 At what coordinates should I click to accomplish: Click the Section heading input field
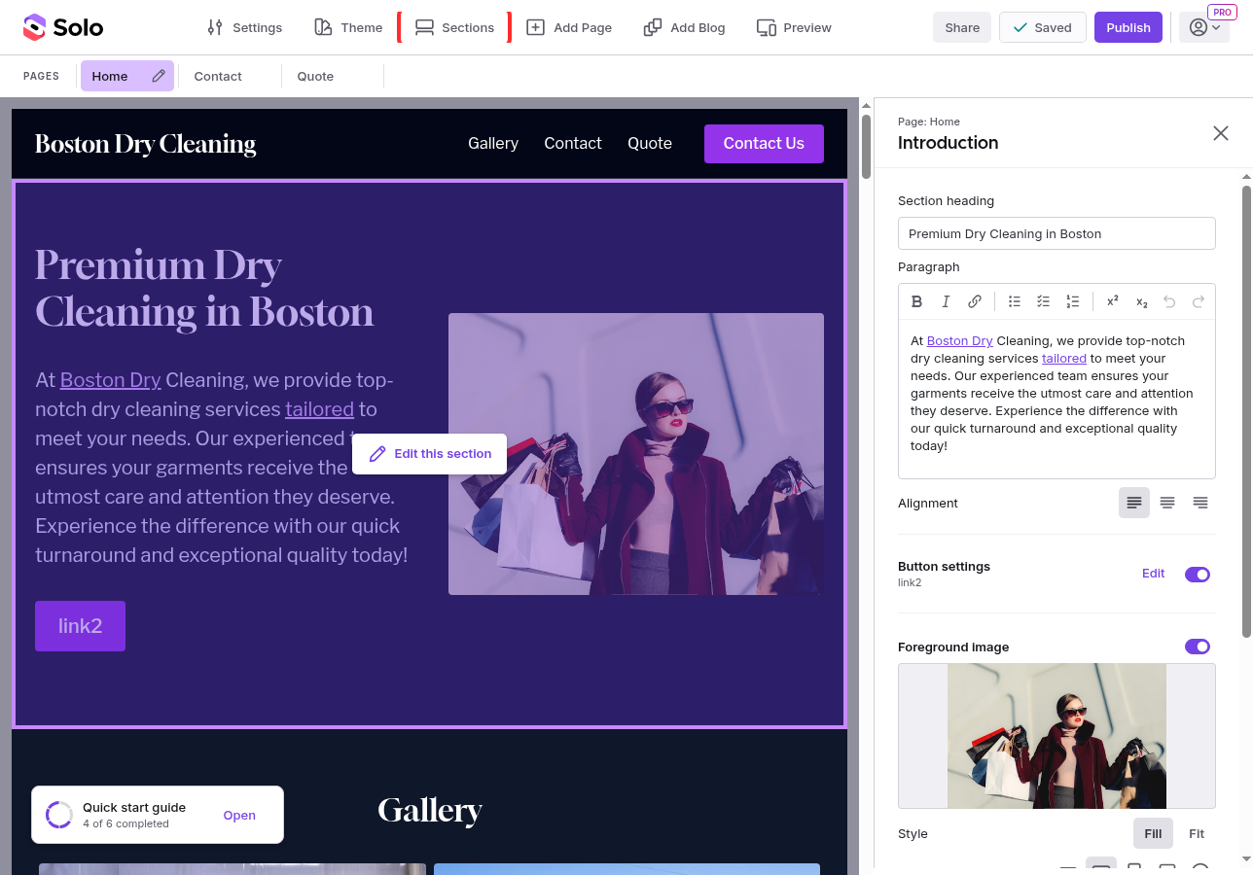pos(1056,233)
